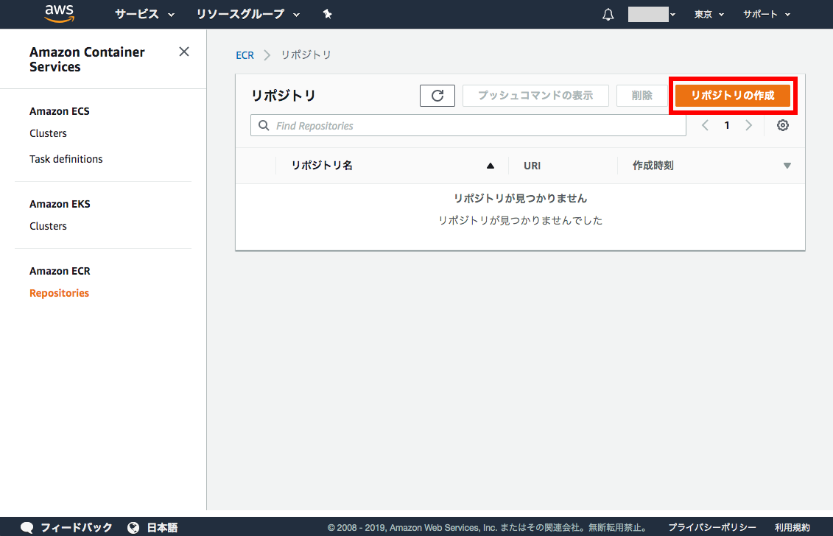Click the AWS logo home icon
Image resolution: width=833 pixels, height=536 pixels.
(60, 14)
